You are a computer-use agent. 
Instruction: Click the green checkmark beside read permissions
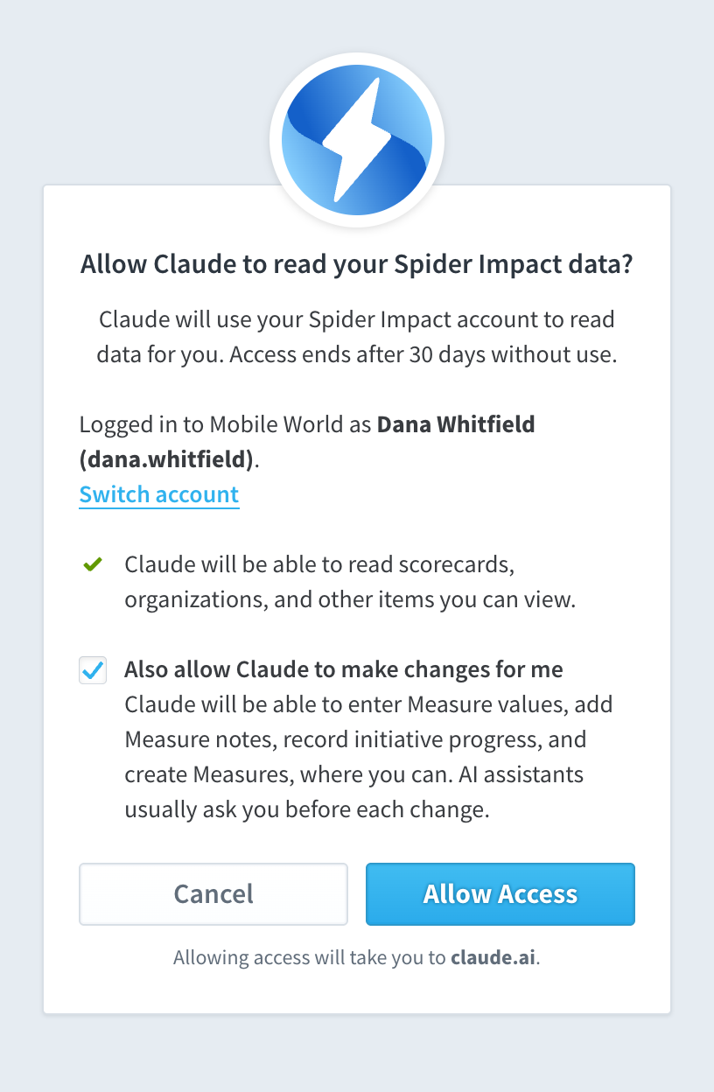(92, 565)
